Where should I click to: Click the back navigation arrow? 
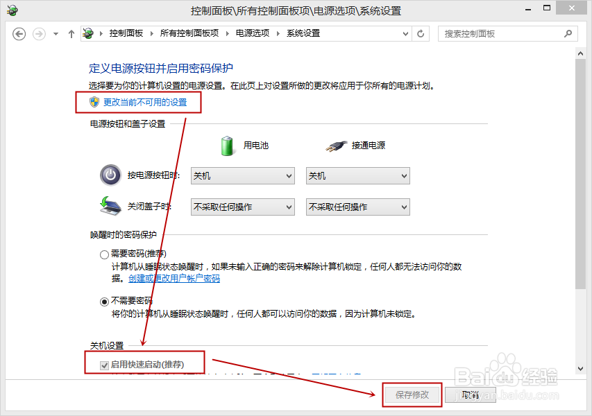click(19, 33)
